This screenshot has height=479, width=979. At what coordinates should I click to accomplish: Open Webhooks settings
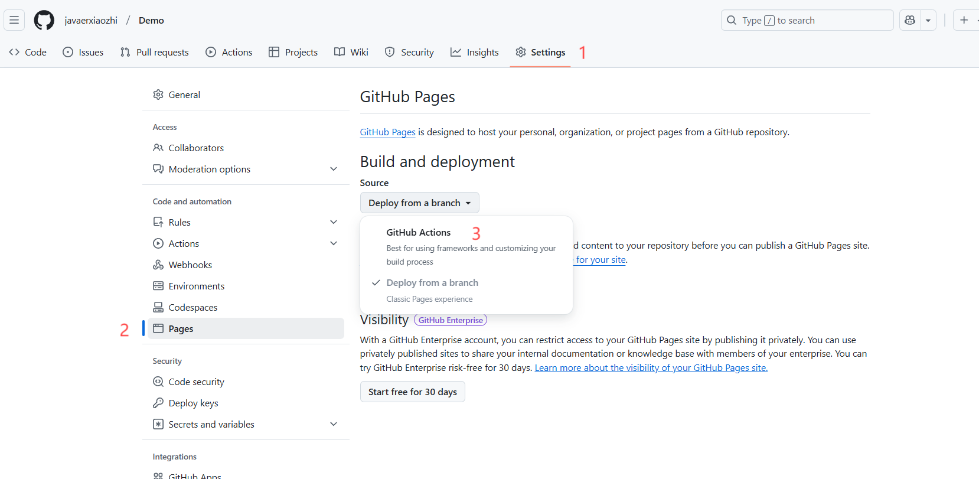tap(246, 265)
